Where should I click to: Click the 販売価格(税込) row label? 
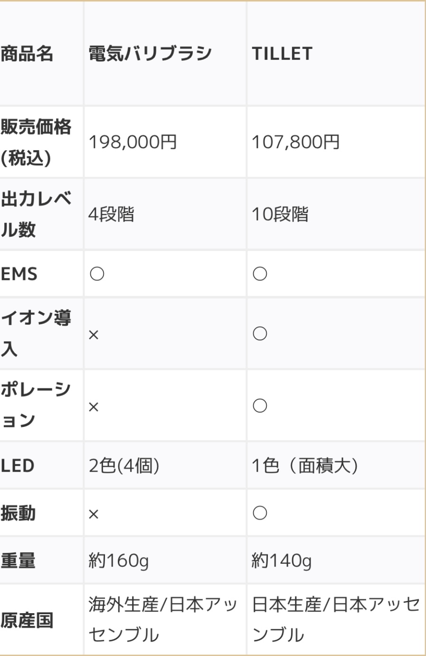pos(36,142)
